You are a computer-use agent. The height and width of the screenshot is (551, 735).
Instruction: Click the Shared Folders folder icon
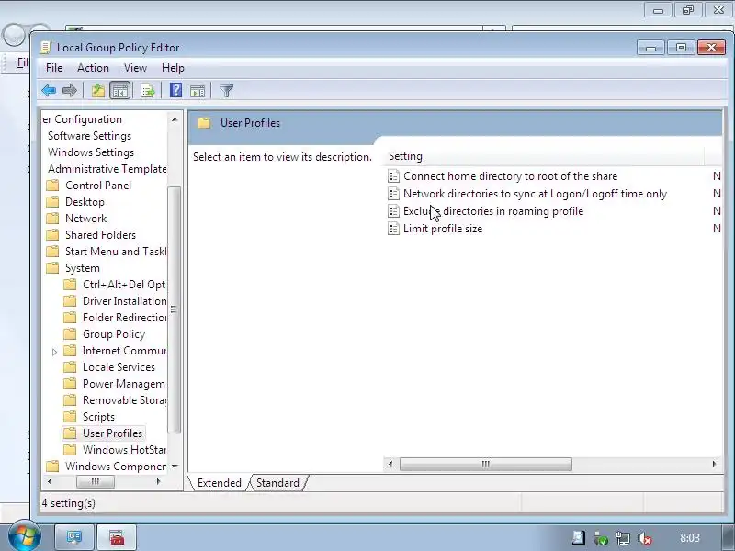click(52, 235)
